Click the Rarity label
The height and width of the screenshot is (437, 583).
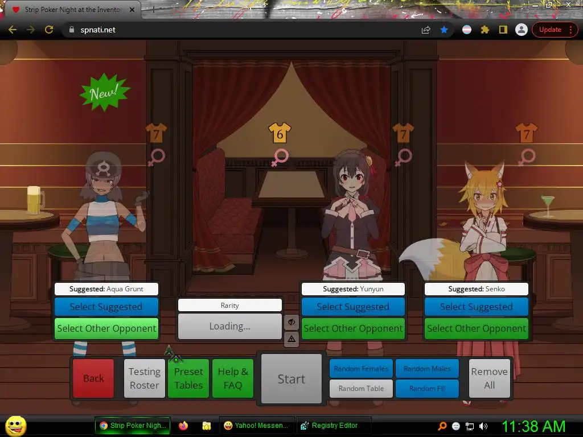(230, 305)
